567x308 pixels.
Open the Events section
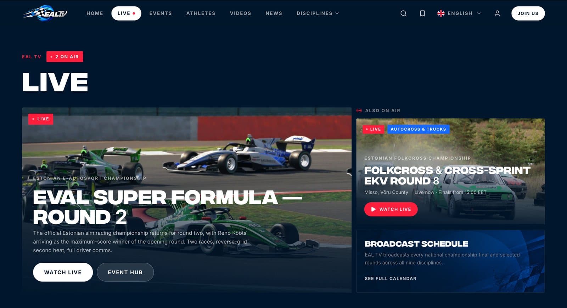click(161, 13)
